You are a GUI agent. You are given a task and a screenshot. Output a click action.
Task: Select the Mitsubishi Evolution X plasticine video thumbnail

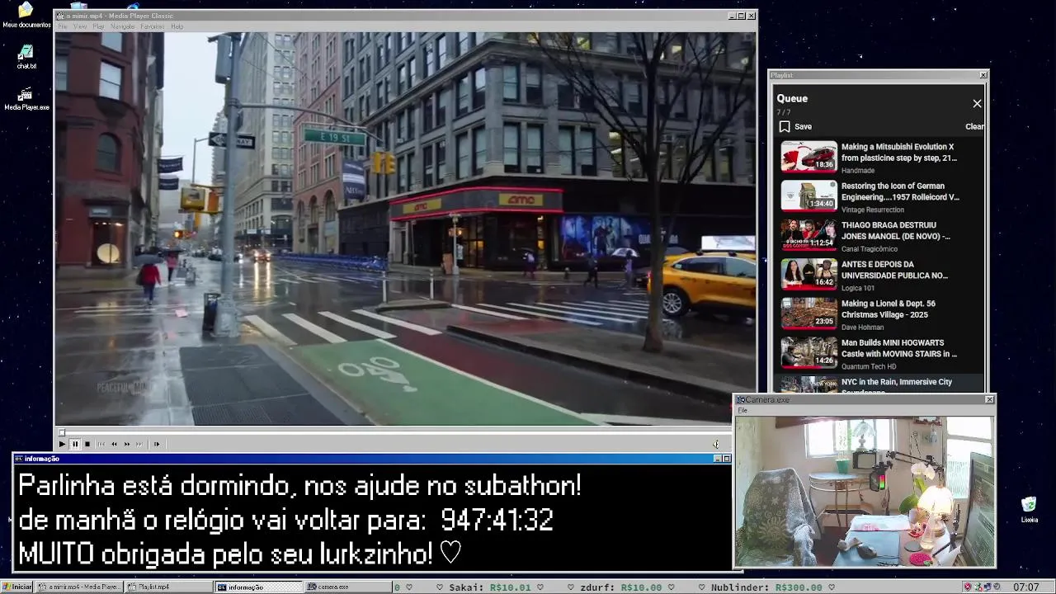808,157
